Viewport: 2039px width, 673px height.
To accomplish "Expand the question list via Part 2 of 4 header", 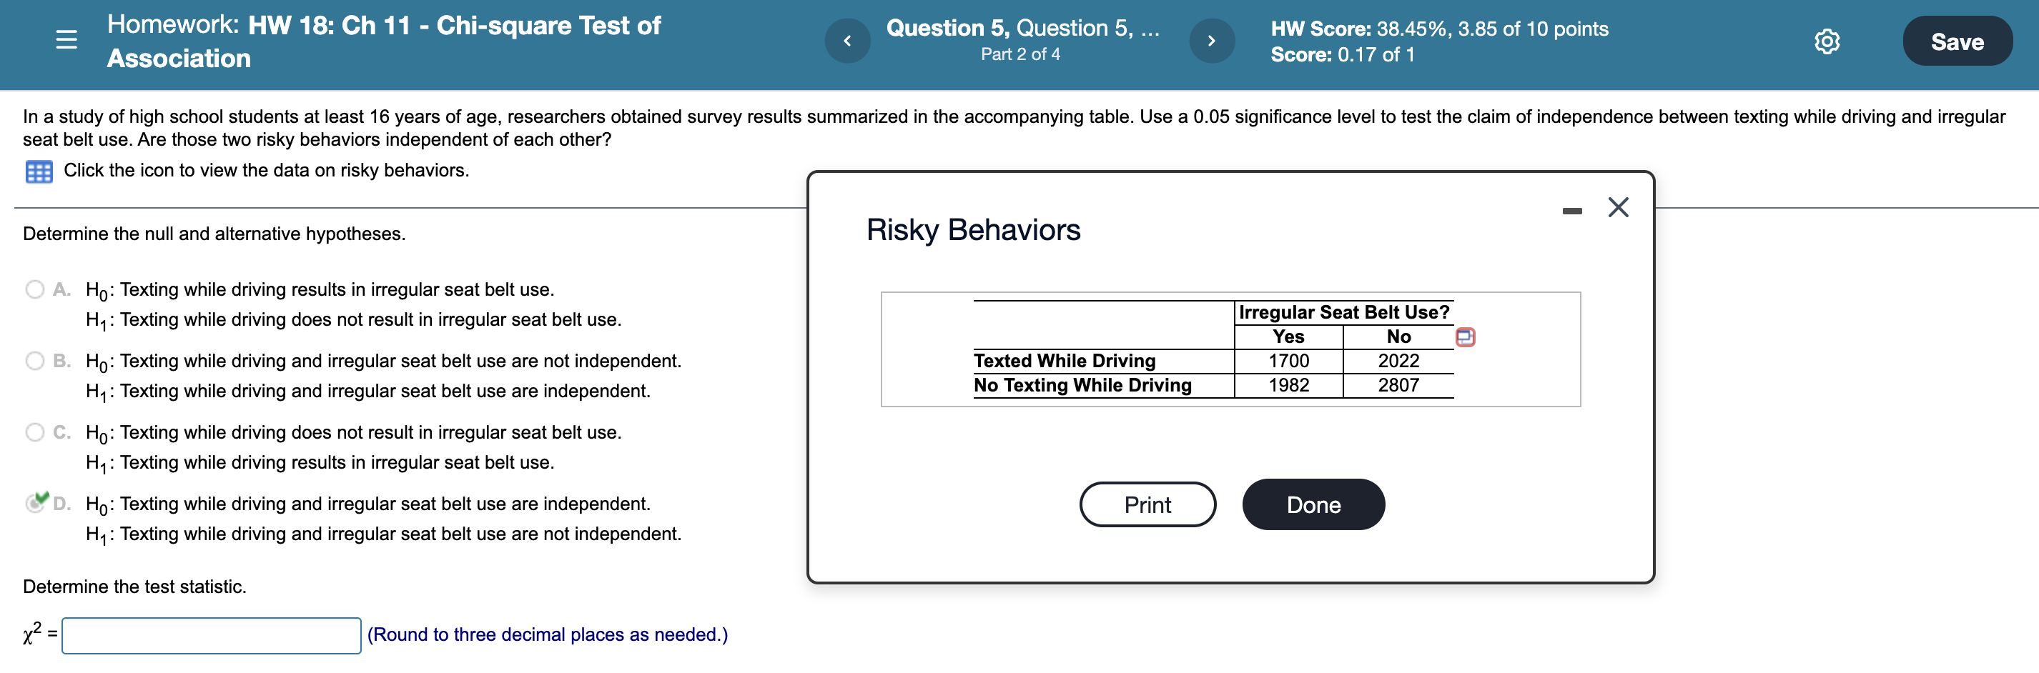I will (x=1022, y=54).
